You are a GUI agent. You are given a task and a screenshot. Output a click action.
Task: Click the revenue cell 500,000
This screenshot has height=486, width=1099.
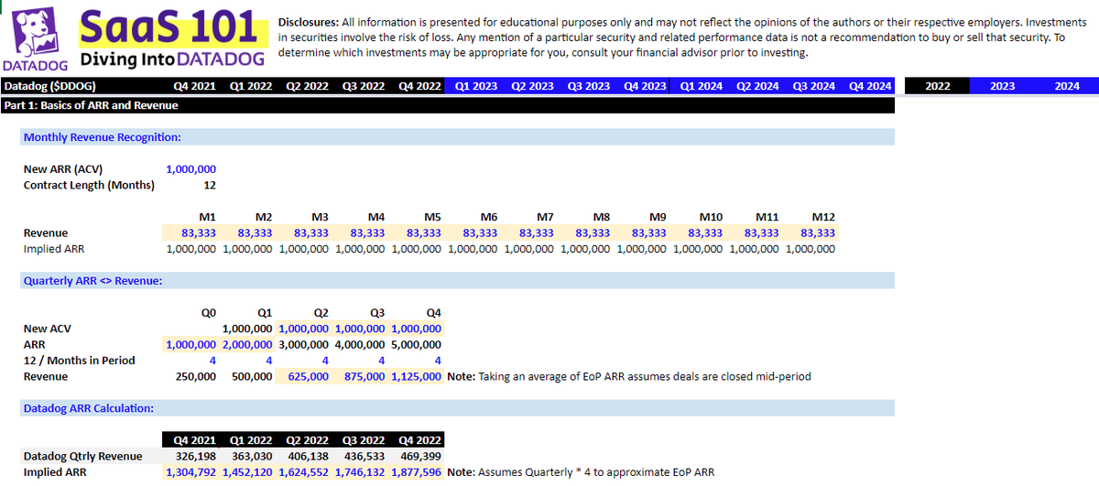[x=252, y=376]
